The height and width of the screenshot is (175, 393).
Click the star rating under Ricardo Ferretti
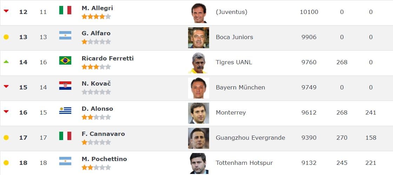click(x=96, y=67)
